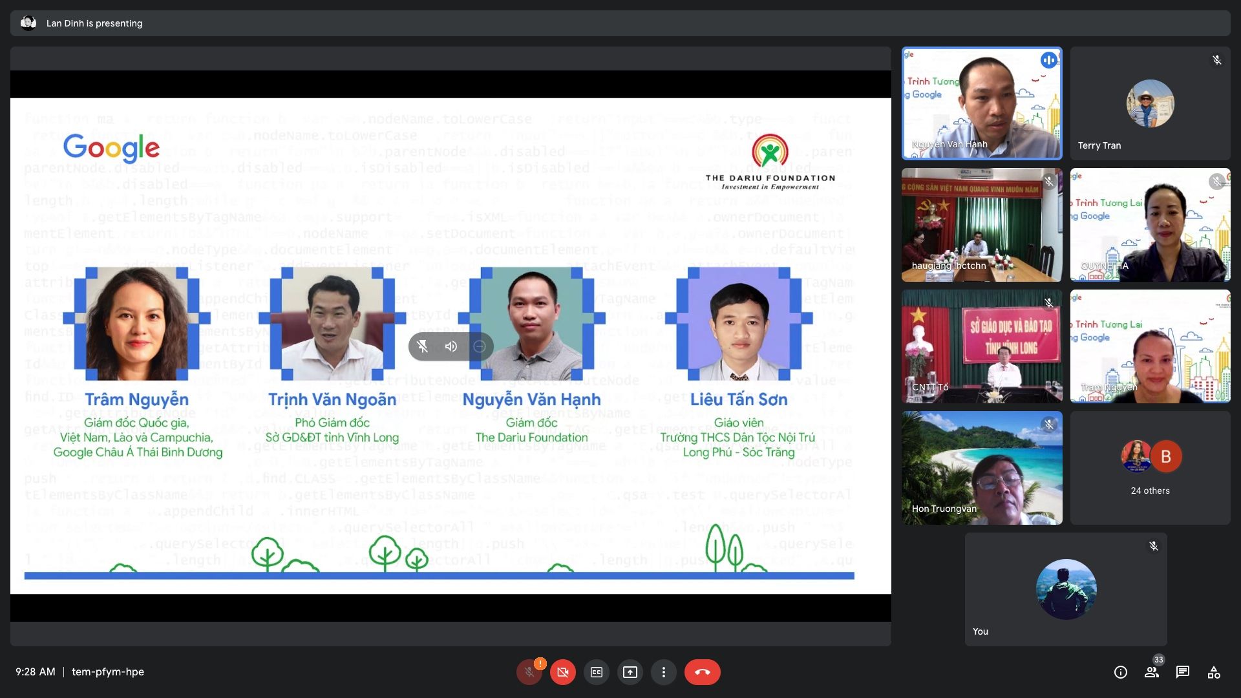Select QUYNH HA video tile
1241x698 pixels.
[x=1151, y=225]
